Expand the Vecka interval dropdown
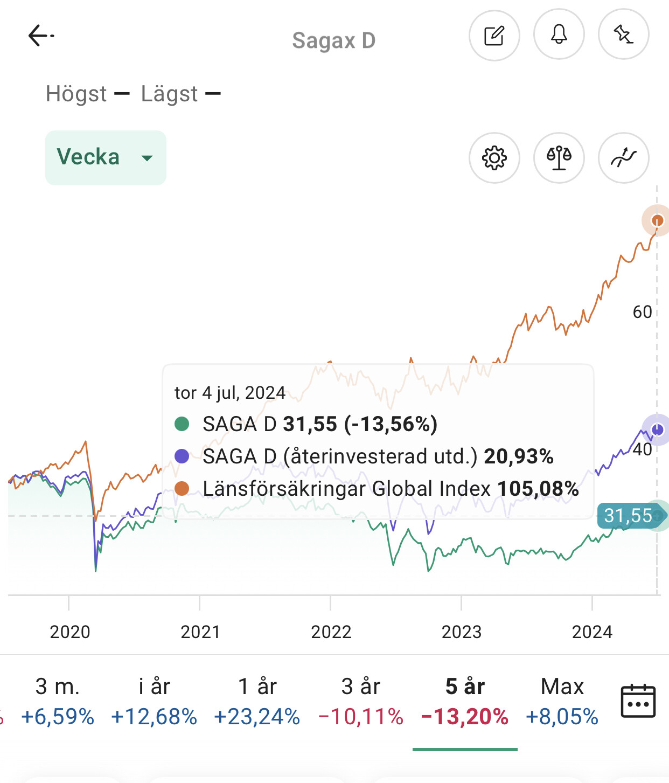 pos(106,158)
